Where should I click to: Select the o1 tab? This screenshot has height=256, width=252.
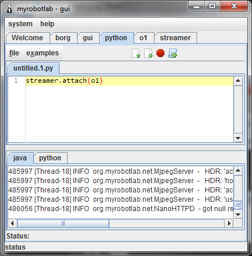pyautogui.click(x=143, y=38)
